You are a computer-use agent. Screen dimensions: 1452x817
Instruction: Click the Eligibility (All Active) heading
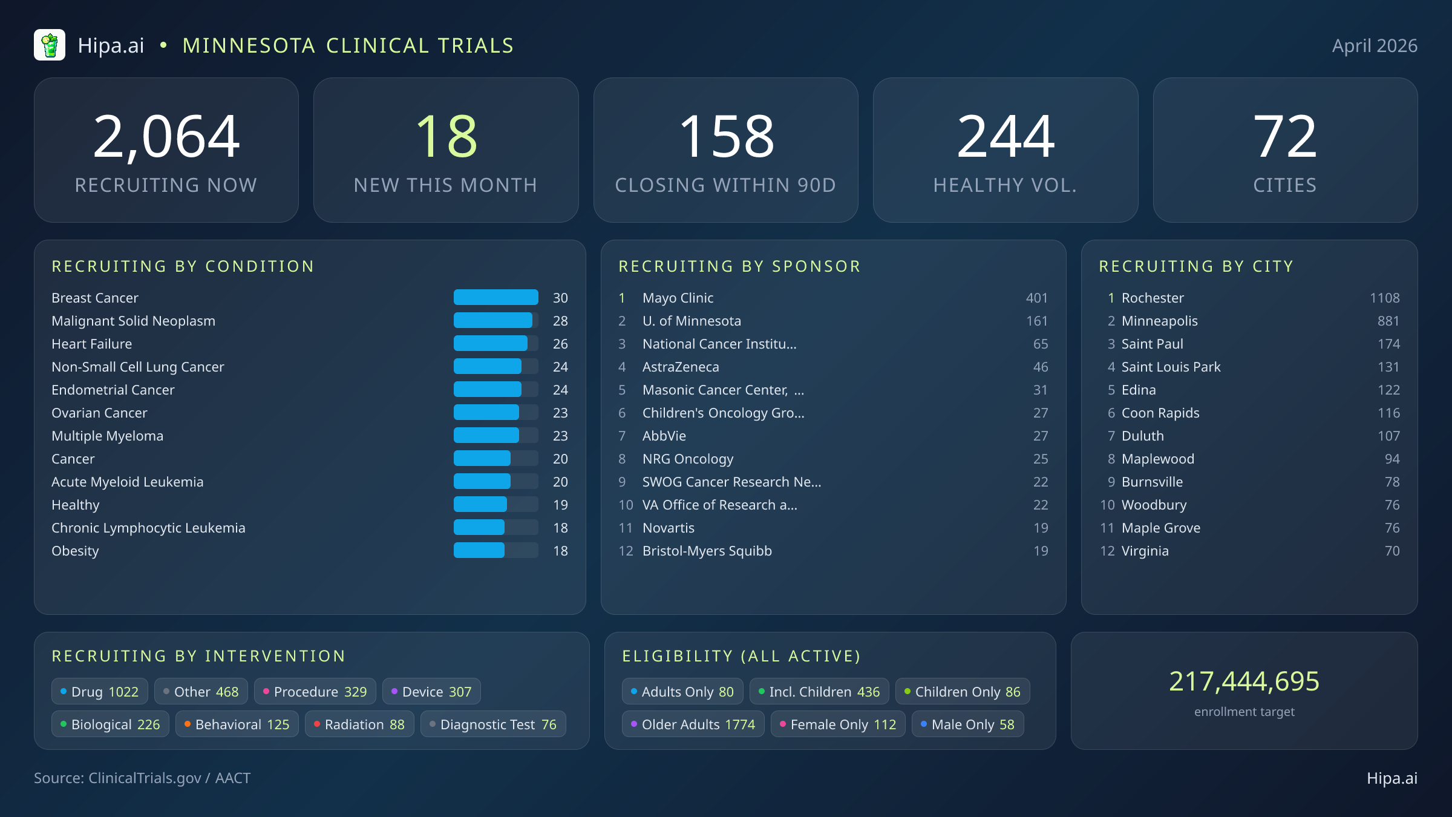click(742, 656)
